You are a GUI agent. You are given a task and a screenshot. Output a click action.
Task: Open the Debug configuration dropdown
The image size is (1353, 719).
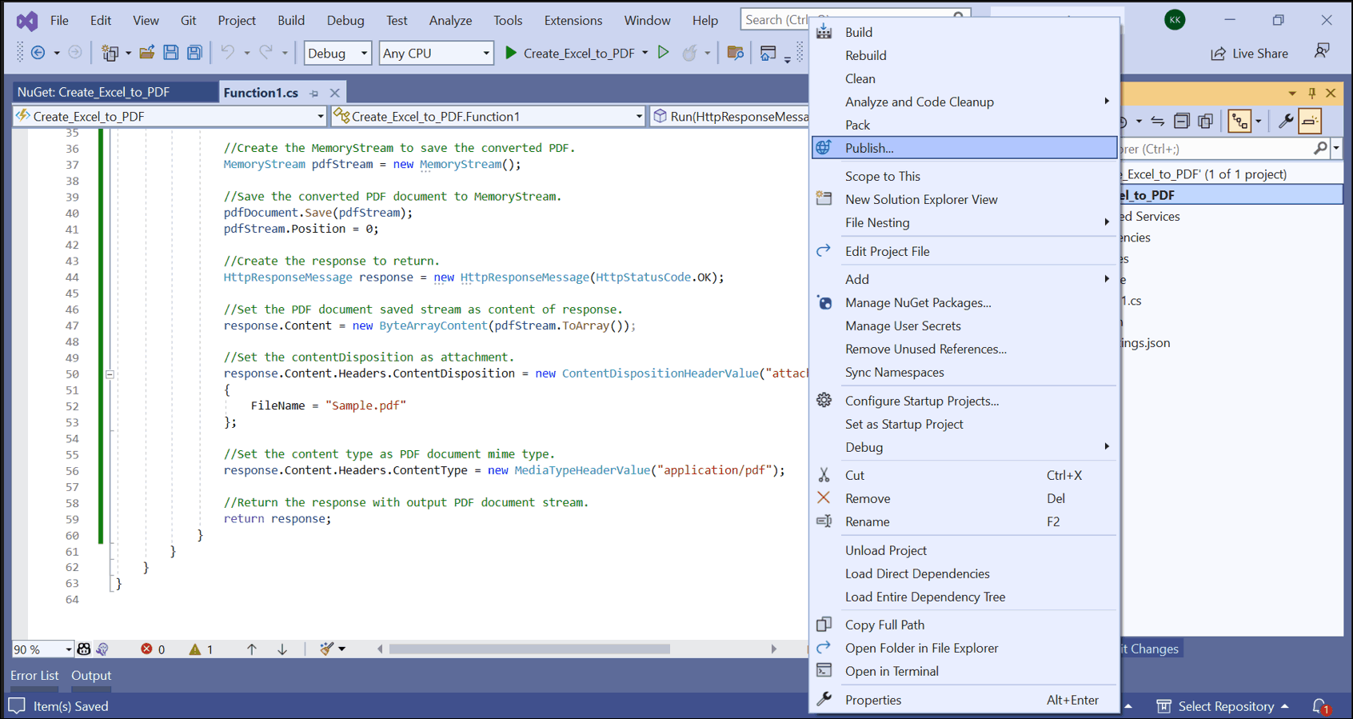(x=337, y=53)
